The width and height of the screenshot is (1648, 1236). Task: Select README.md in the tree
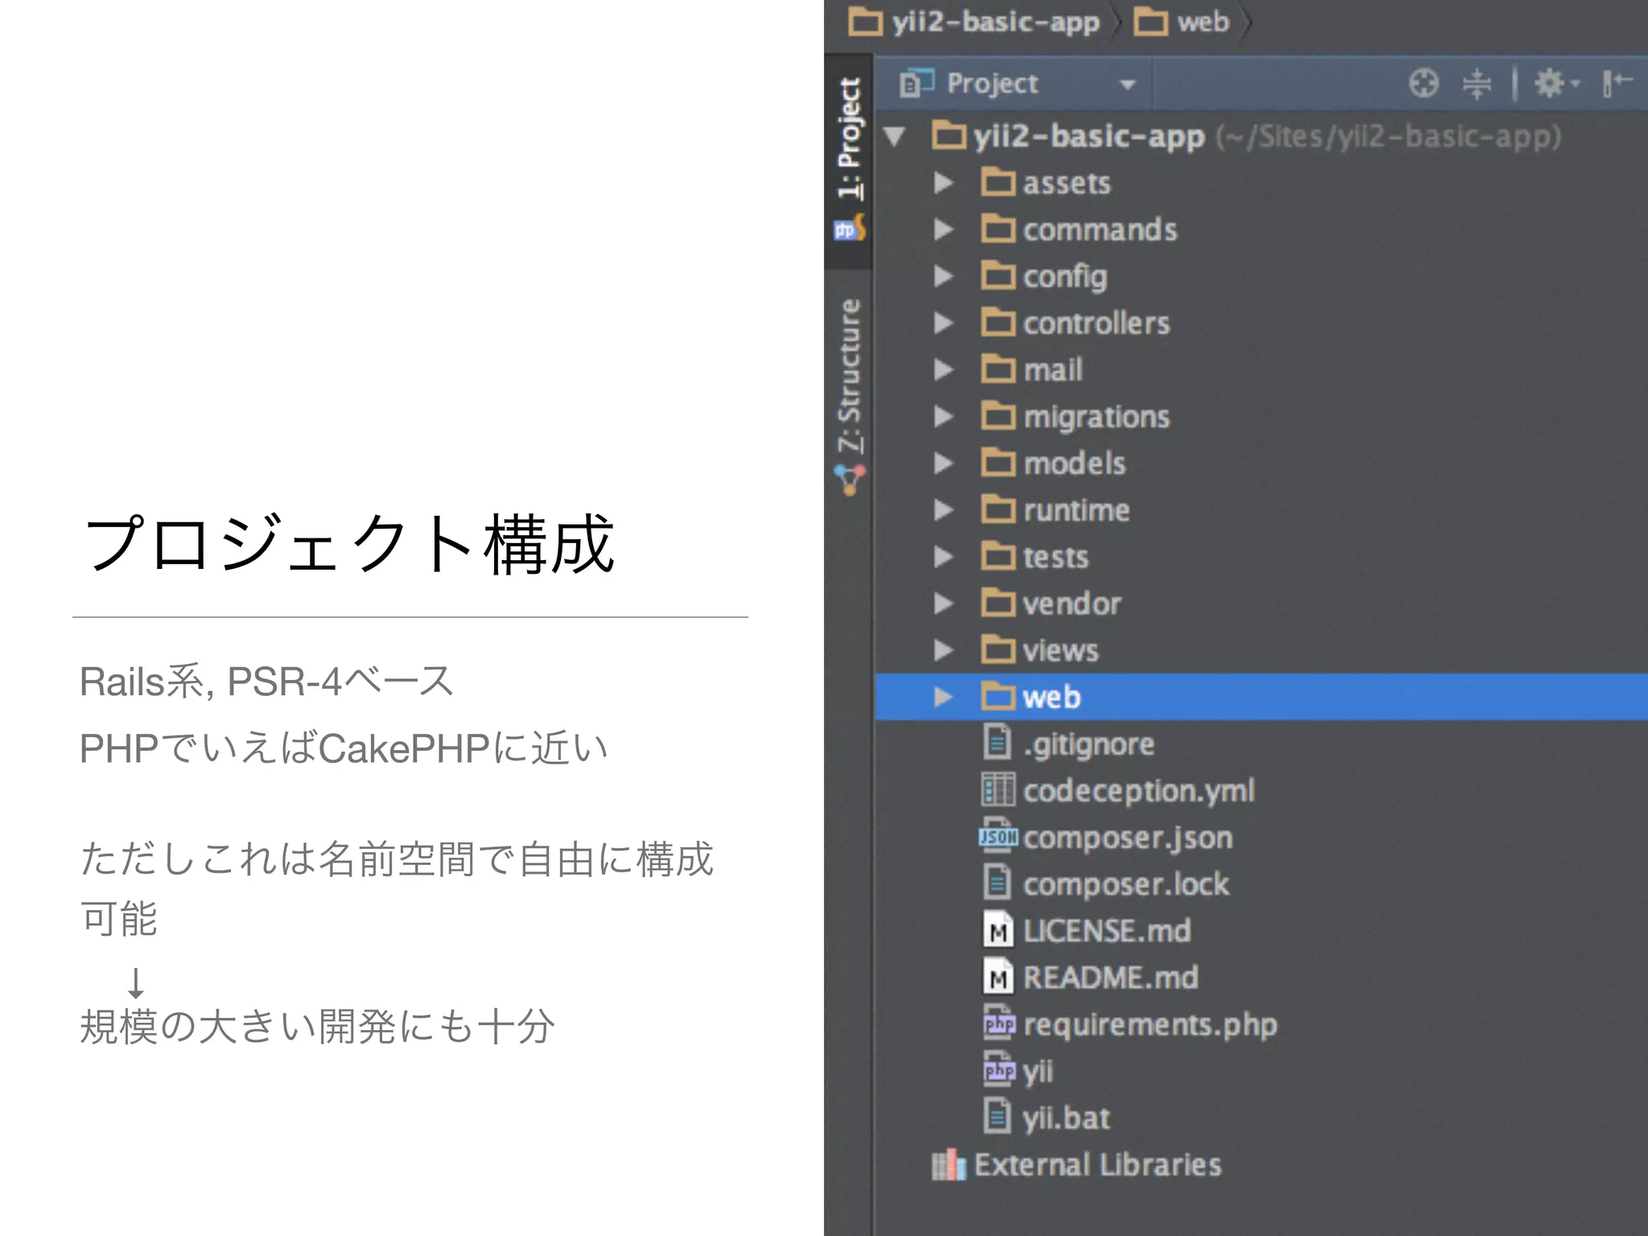pos(1110,978)
